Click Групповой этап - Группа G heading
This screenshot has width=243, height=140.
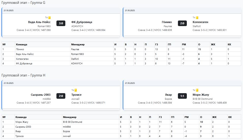coord(24,3)
